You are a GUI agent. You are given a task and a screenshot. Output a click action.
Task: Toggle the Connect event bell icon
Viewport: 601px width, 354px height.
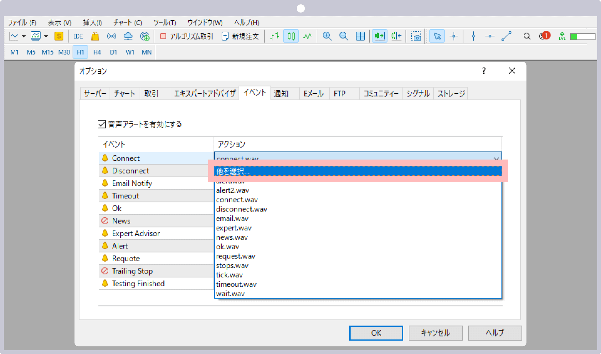[x=105, y=158]
